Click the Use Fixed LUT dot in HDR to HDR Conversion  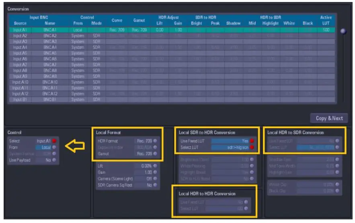coord(246,202)
